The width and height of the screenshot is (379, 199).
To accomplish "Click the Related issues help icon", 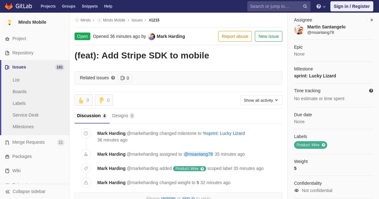I will (113, 78).
